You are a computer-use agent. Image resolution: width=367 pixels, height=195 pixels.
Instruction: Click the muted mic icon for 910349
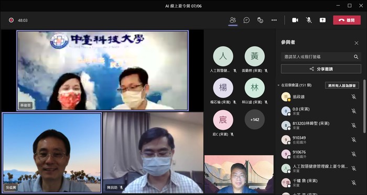pos(354,140)
